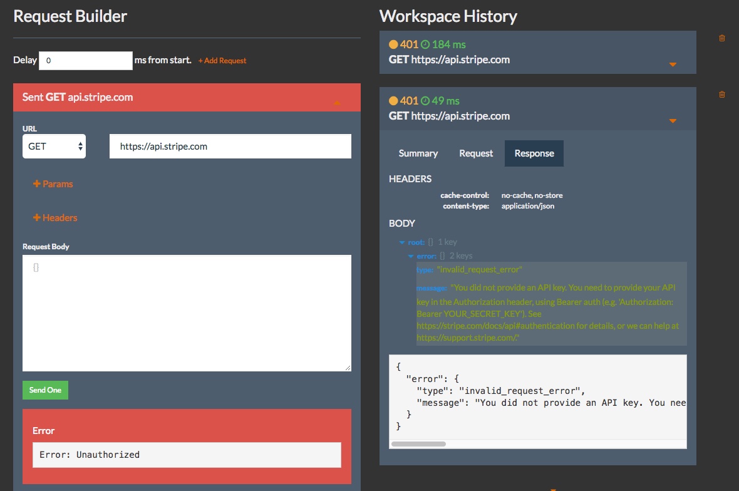This screenshot has width=739, height=491.
Task: Click the "application/json" header value
Action: click(528, 207)
